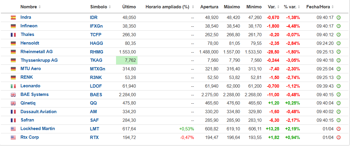
Task: Click the MTXGn symbol for MTU Aero
Action: click(98, 69)
